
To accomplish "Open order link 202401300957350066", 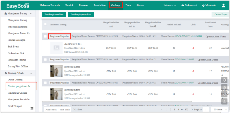I will pos(184,60).
